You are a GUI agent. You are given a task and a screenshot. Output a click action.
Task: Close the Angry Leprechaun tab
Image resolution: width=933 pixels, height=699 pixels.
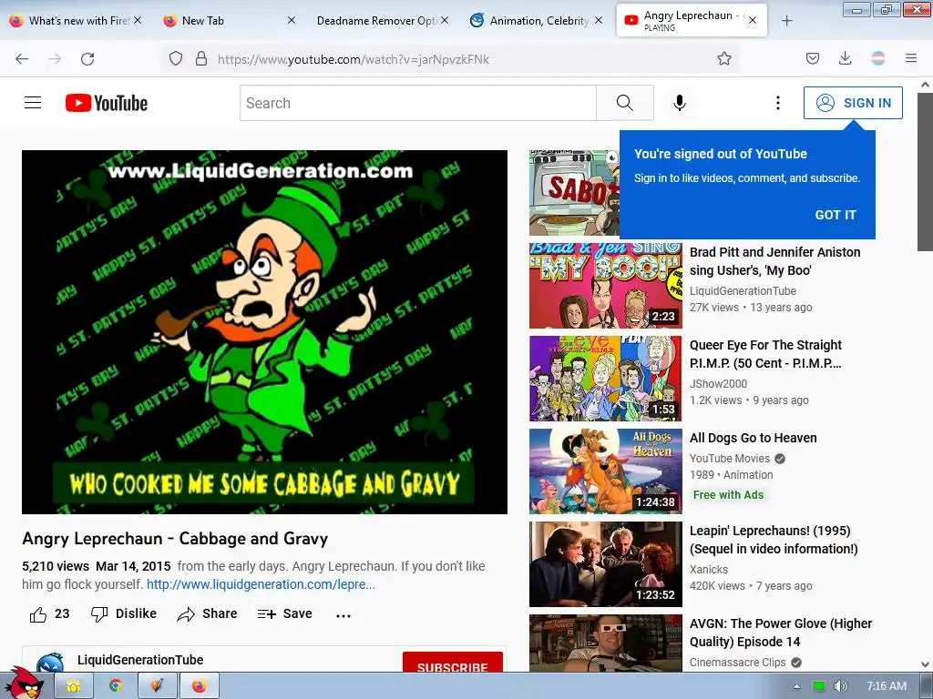752,20
